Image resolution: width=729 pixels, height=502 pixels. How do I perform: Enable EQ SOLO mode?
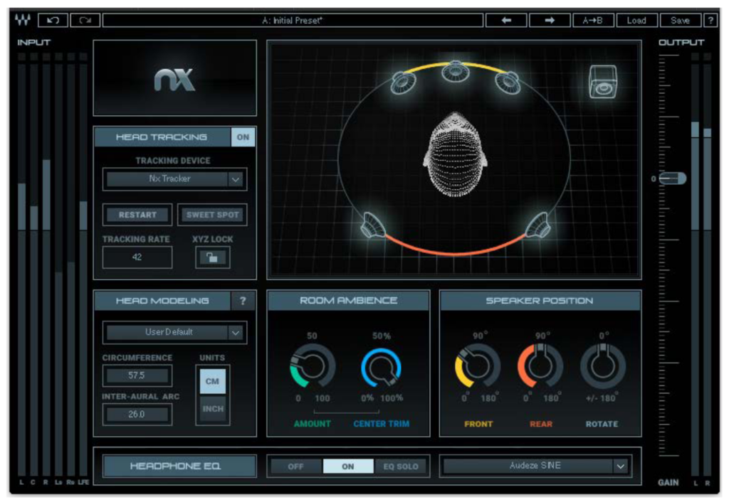point(400,466)
